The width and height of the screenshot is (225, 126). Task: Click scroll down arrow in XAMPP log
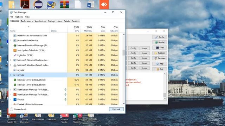tap(165, 99)
